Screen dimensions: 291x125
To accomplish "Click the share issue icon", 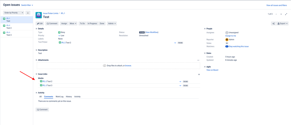I will click(x=273, y=24).
